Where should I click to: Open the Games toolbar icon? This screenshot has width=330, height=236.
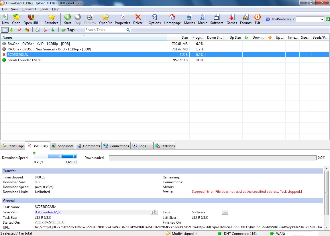tap(231, 17)
